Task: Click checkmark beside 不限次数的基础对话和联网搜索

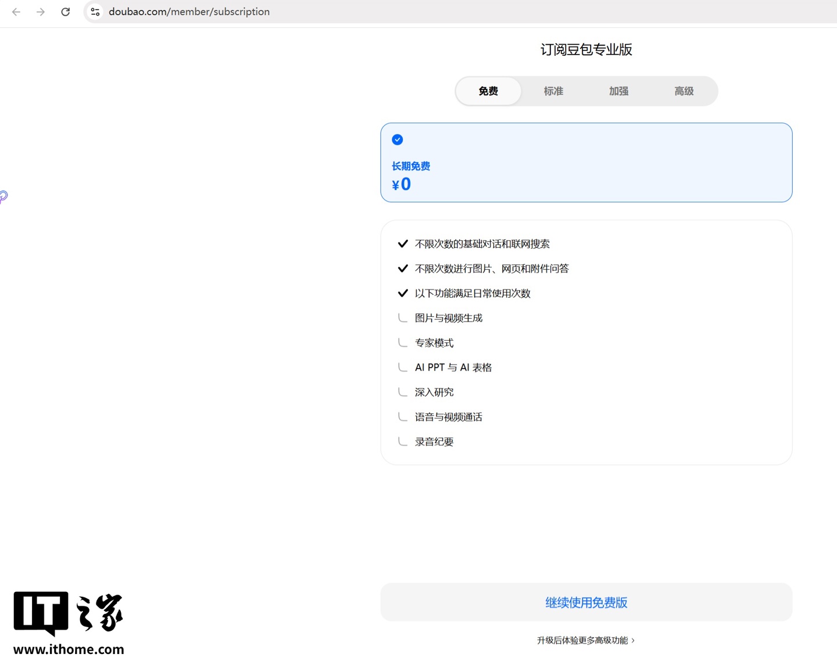Action: coord(403,244)
